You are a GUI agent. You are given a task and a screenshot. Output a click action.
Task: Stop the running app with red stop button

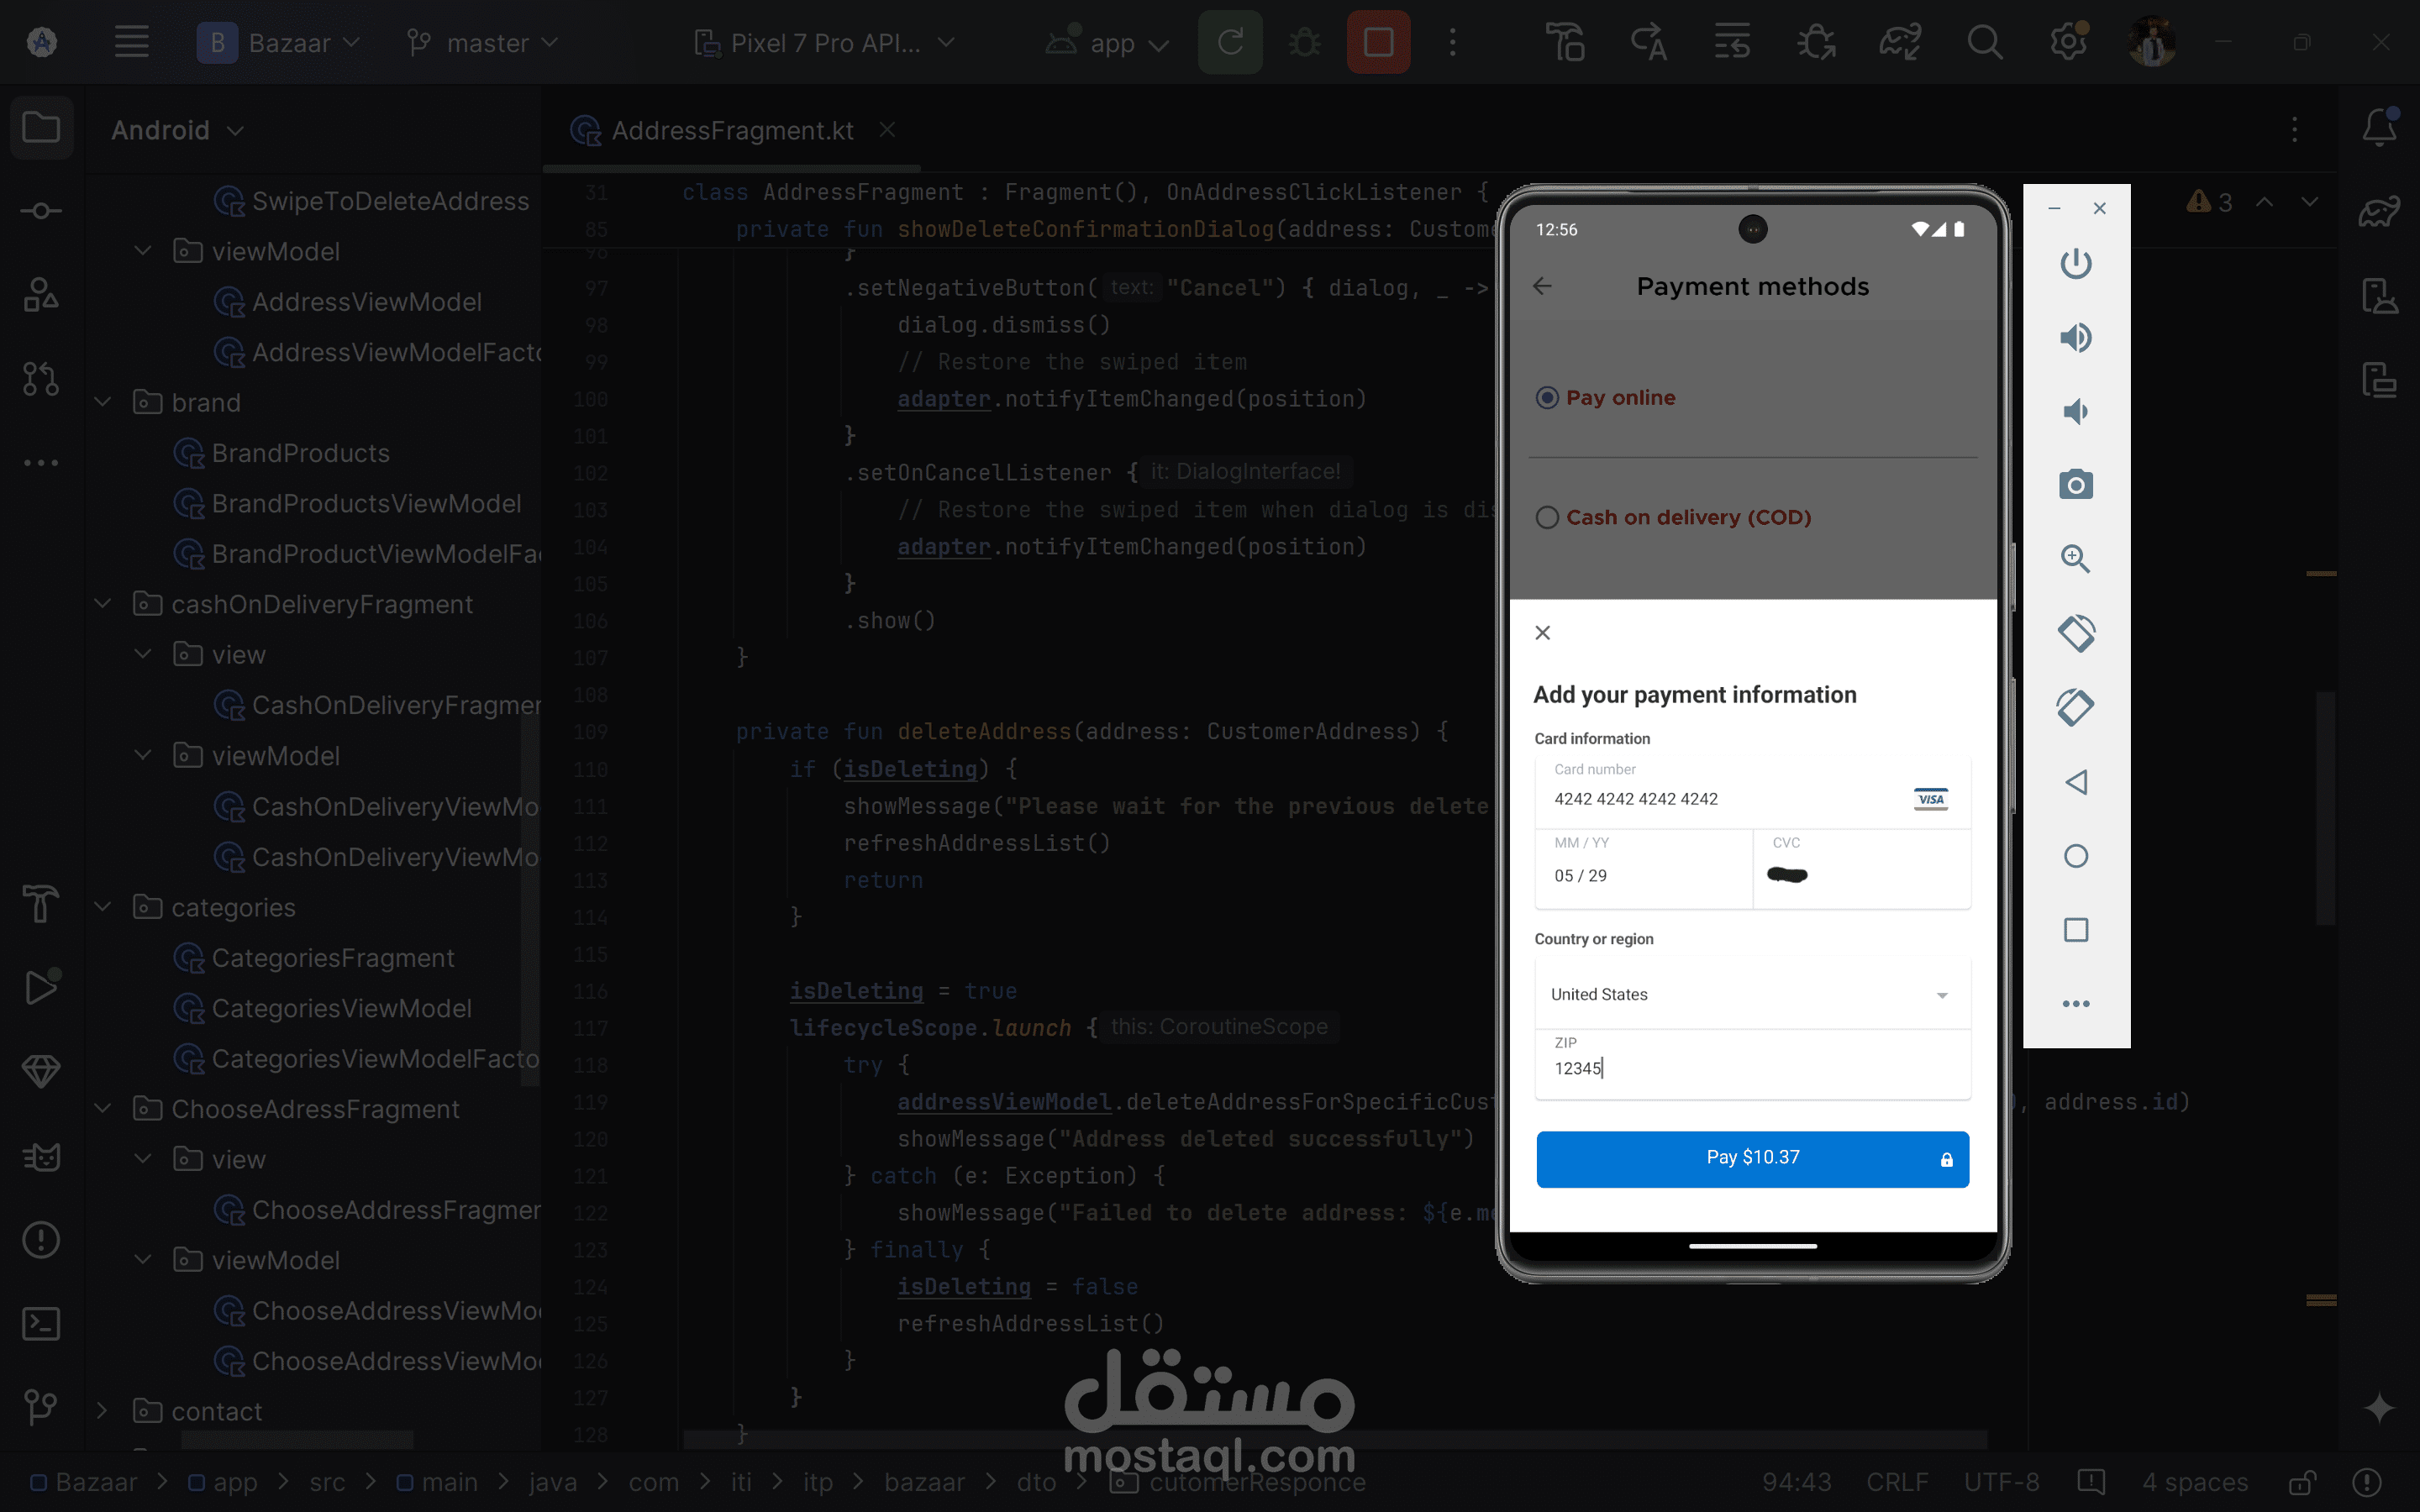coord(1378,43)
